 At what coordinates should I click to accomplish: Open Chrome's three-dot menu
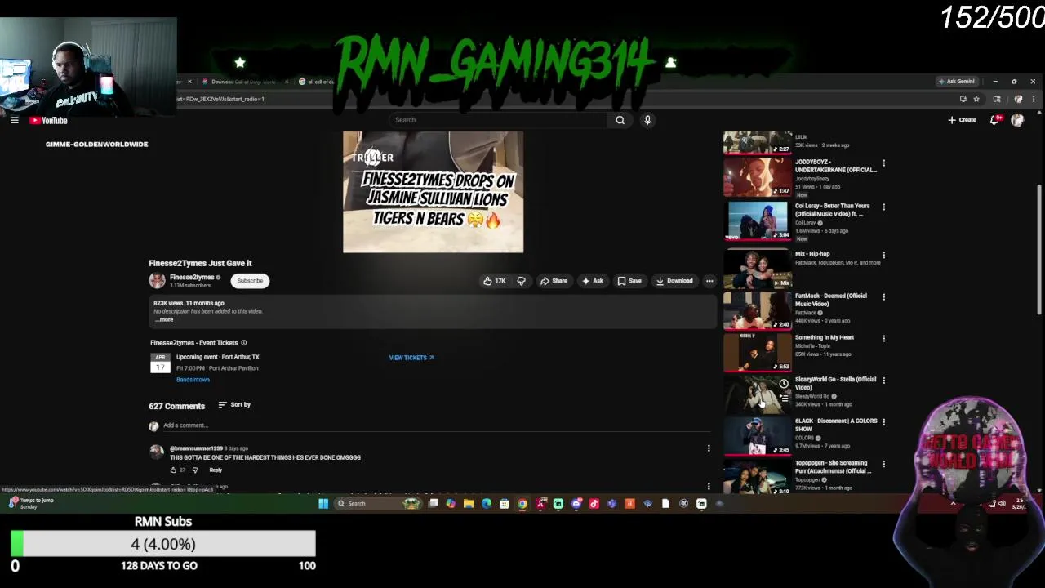tap(1033, 99)
